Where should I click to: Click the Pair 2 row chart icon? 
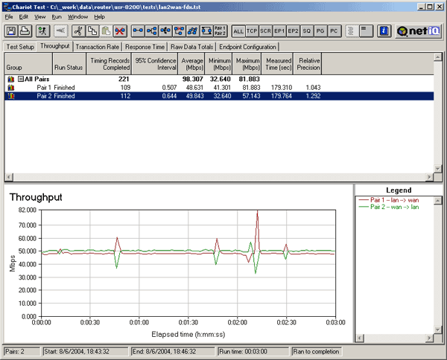pyautogui.click(x=11, y=96)
